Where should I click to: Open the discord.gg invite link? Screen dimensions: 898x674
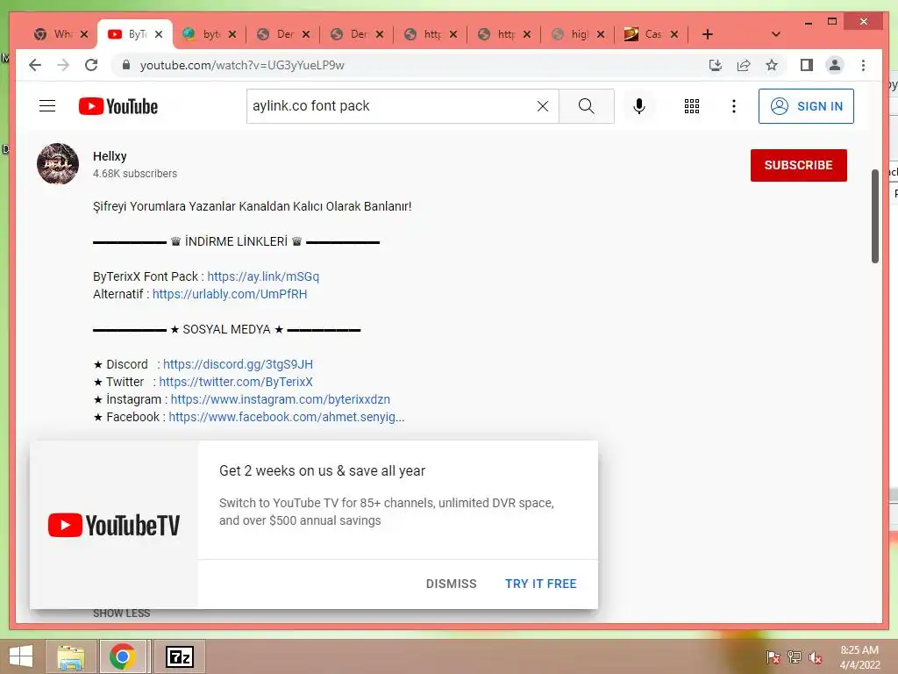tap(238, 364)
